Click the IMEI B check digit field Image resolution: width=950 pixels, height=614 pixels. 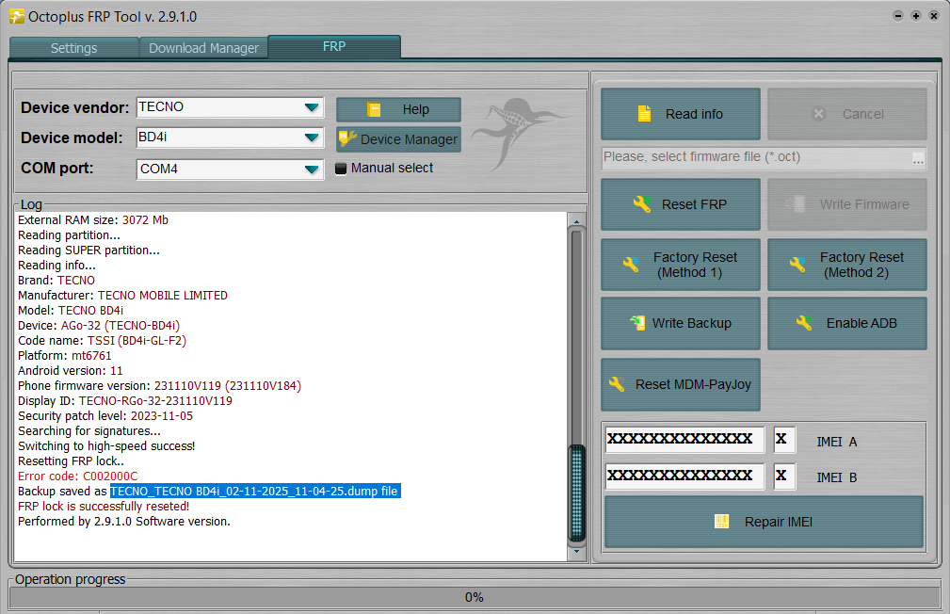tap(783, 477)
